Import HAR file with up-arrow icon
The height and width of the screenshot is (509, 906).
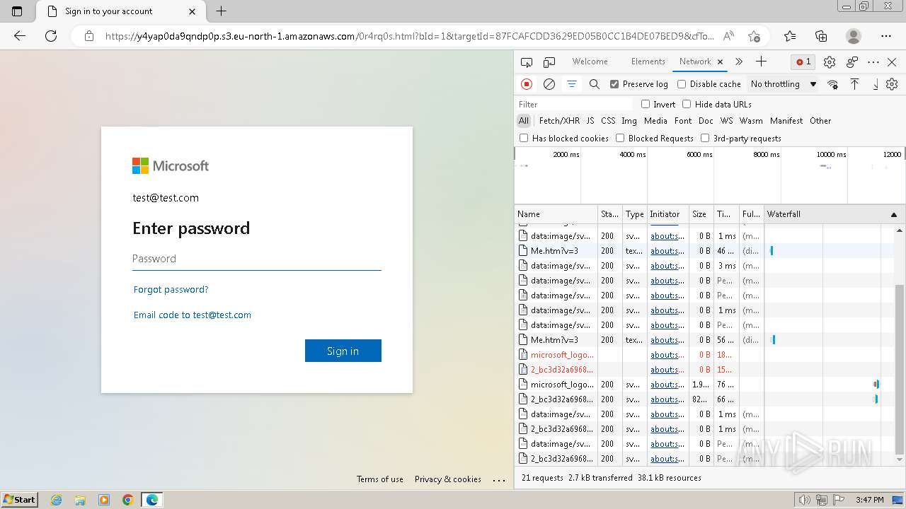coord(855,84)
